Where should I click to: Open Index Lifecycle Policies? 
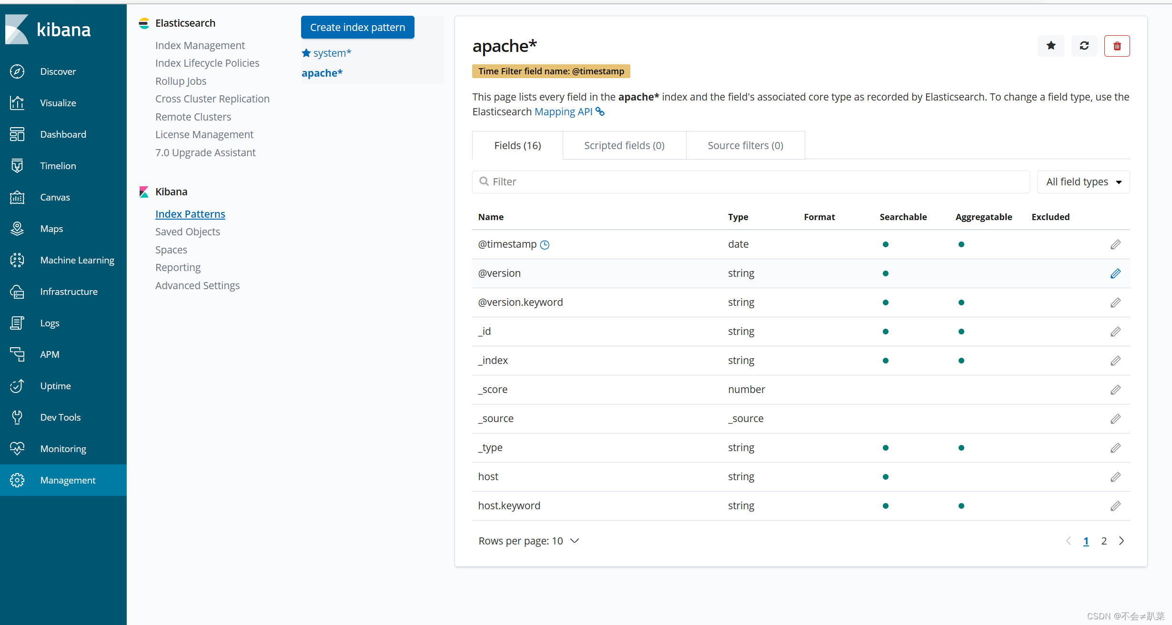point(207,63)
